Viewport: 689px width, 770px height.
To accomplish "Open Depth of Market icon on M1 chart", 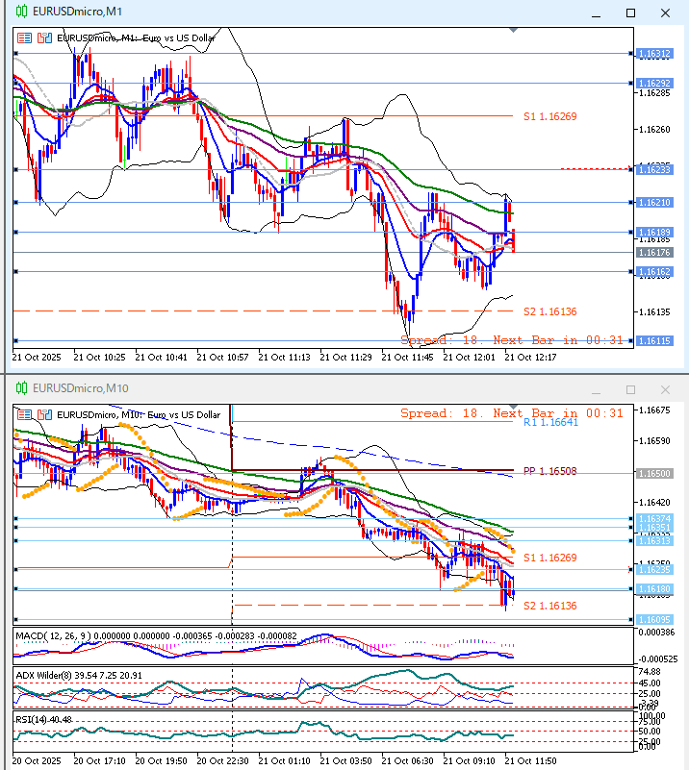I will pos(43,38).
